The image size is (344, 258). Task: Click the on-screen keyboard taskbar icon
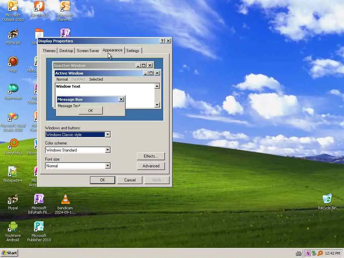click(x=299, y=254)
